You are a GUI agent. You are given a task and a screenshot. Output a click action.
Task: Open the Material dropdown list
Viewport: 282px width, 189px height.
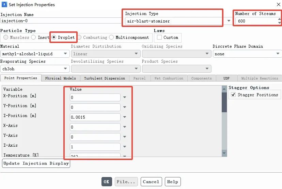65,54
